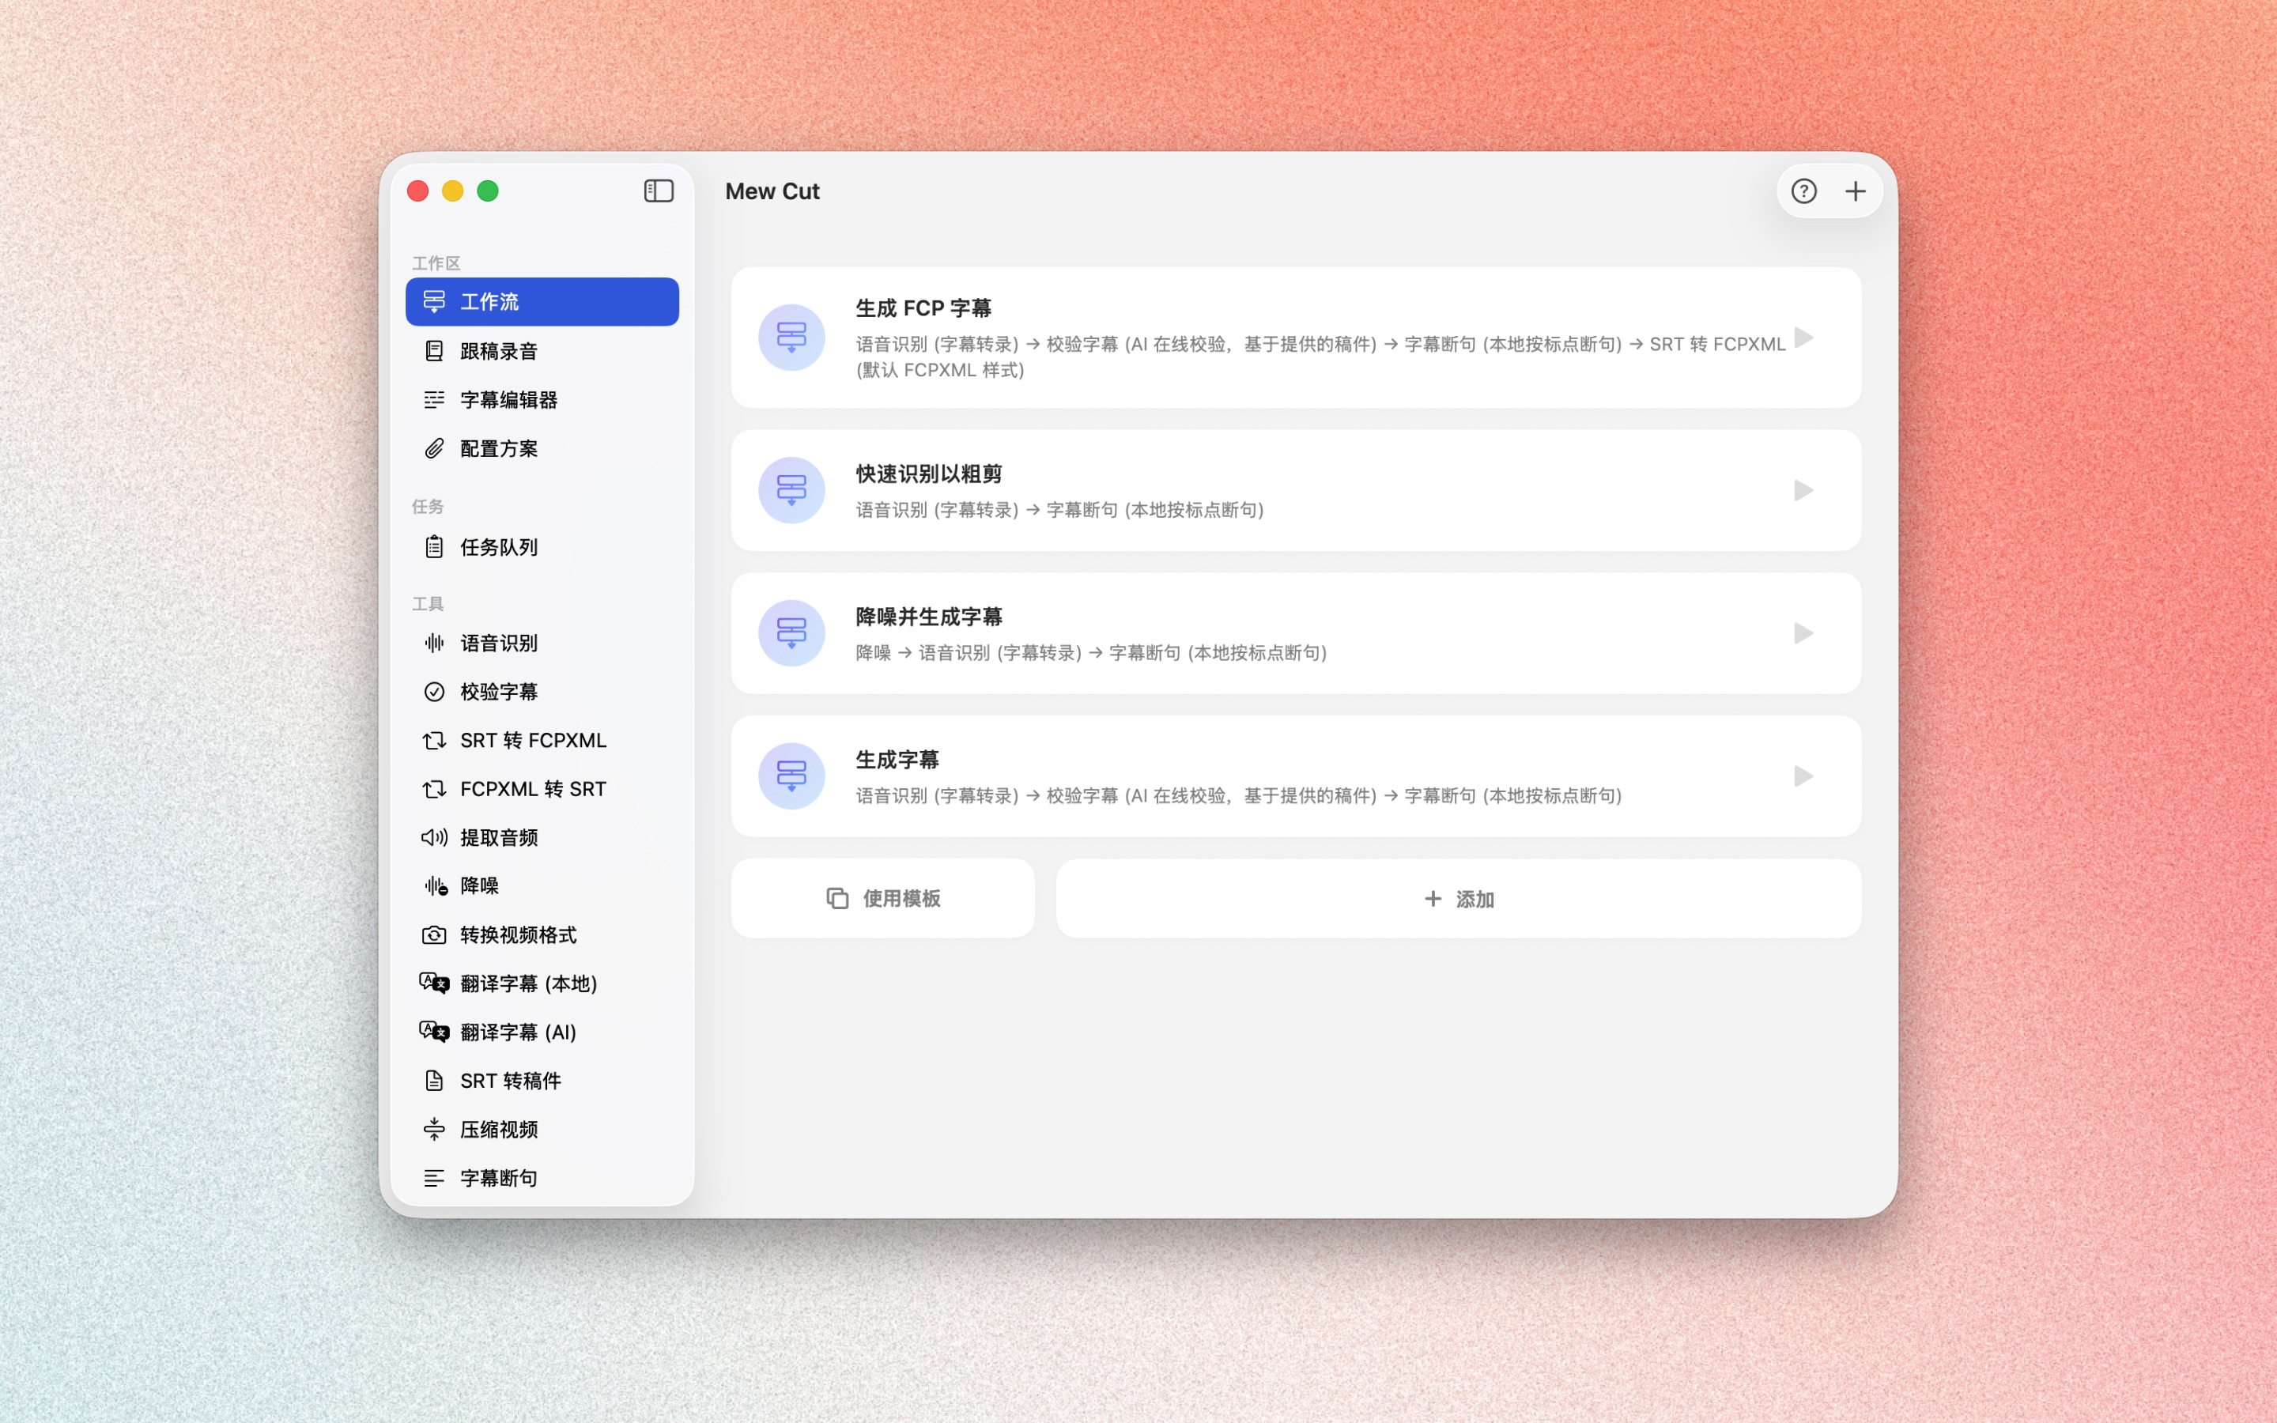Screen dimensions: 2277x1423
Task: Run the 降噪并生成字幕 workflow
Action: pyautogui.click(x=1803, y=633)
